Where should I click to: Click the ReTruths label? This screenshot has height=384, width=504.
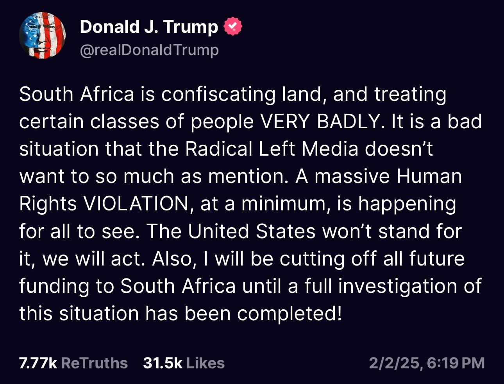(94, 363)
